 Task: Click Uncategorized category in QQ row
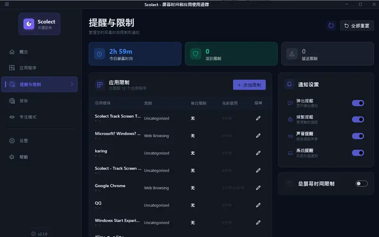(157, 205)
